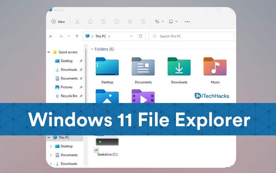Go forward with the right arrow
This screenshot has width=276, height=173.
(x=61, y=36)
